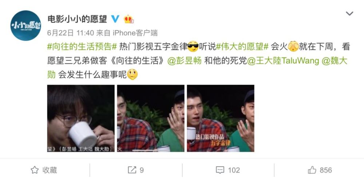
Task: Click the 6月22日 11:40 timestamp
Action: click(x=71, y=33)
